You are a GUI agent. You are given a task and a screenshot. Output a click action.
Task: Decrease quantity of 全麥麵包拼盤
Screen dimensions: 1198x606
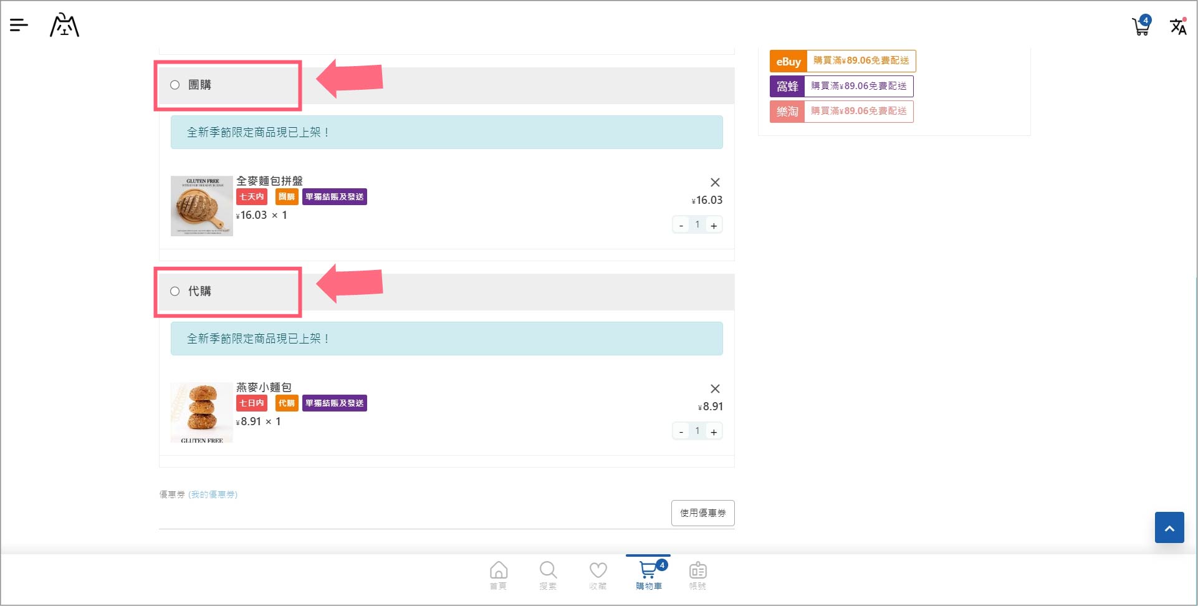click(x=681, y=225)
